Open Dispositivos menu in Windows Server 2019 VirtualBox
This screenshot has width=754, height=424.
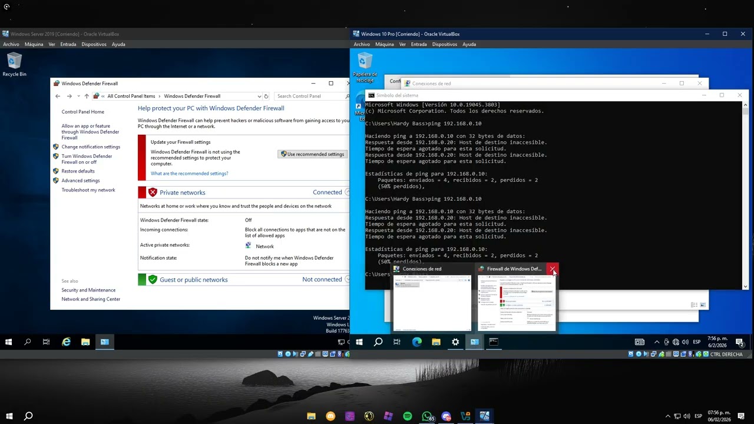pyautogui.click(x=94, y=44)
